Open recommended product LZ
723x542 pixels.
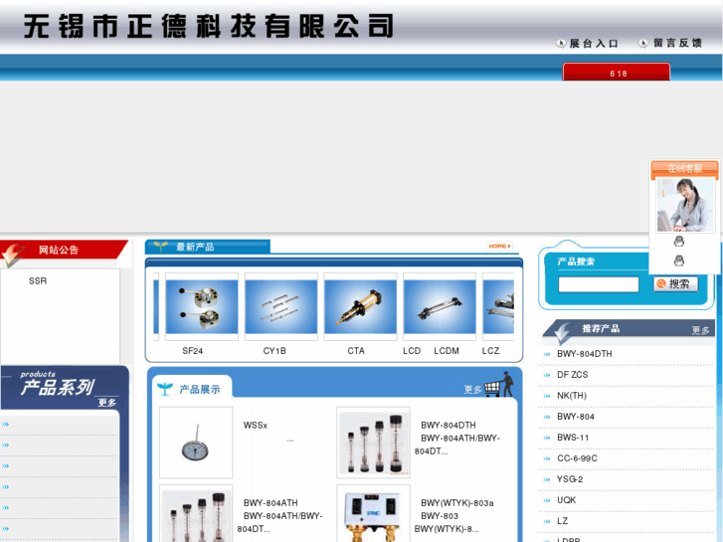coord(562,521)
